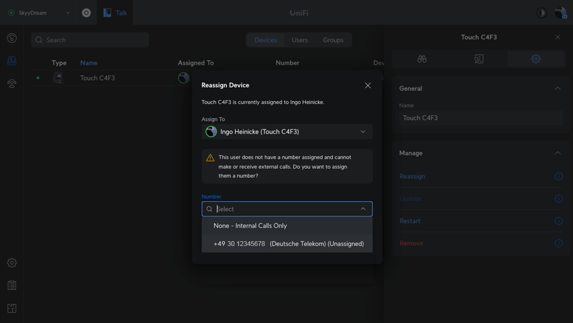Click the info icon next to Restart
This screenshot has height=323, width=573.
tap(558, 221)
